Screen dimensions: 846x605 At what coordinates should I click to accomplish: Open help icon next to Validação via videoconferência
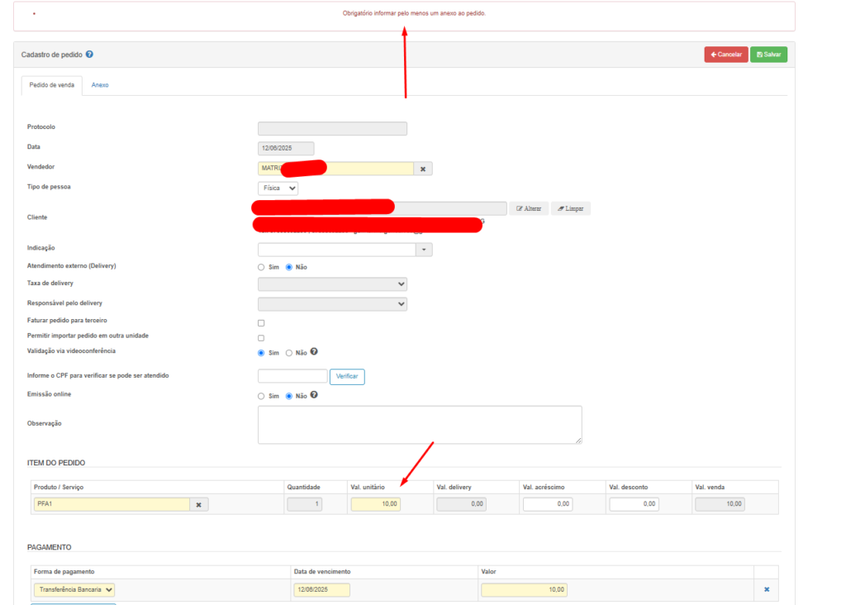tap(314, 352)
